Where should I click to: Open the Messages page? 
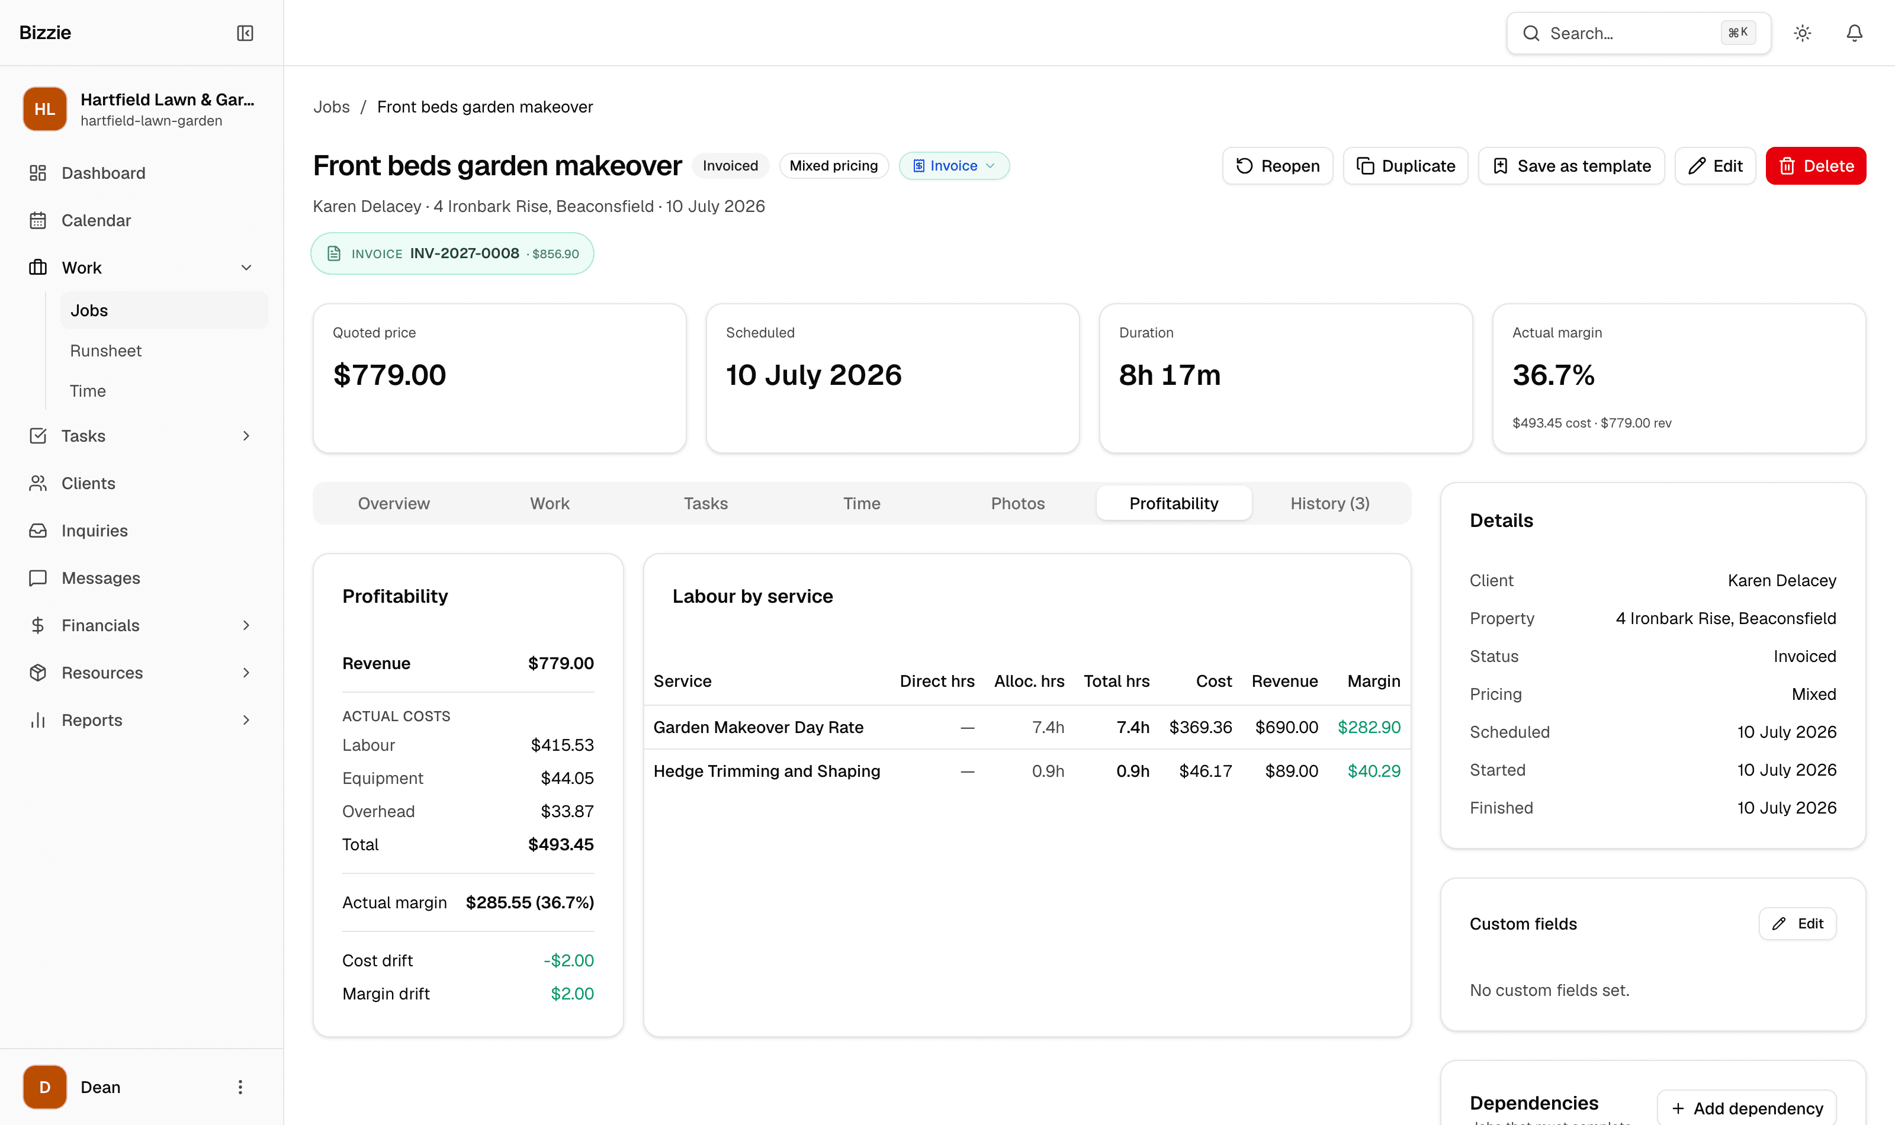(142, 578)
